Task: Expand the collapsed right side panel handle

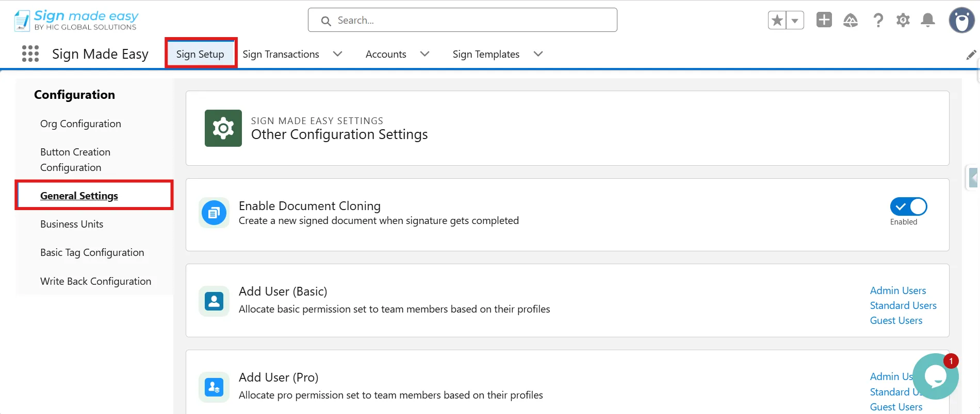Action: (973, 178)
